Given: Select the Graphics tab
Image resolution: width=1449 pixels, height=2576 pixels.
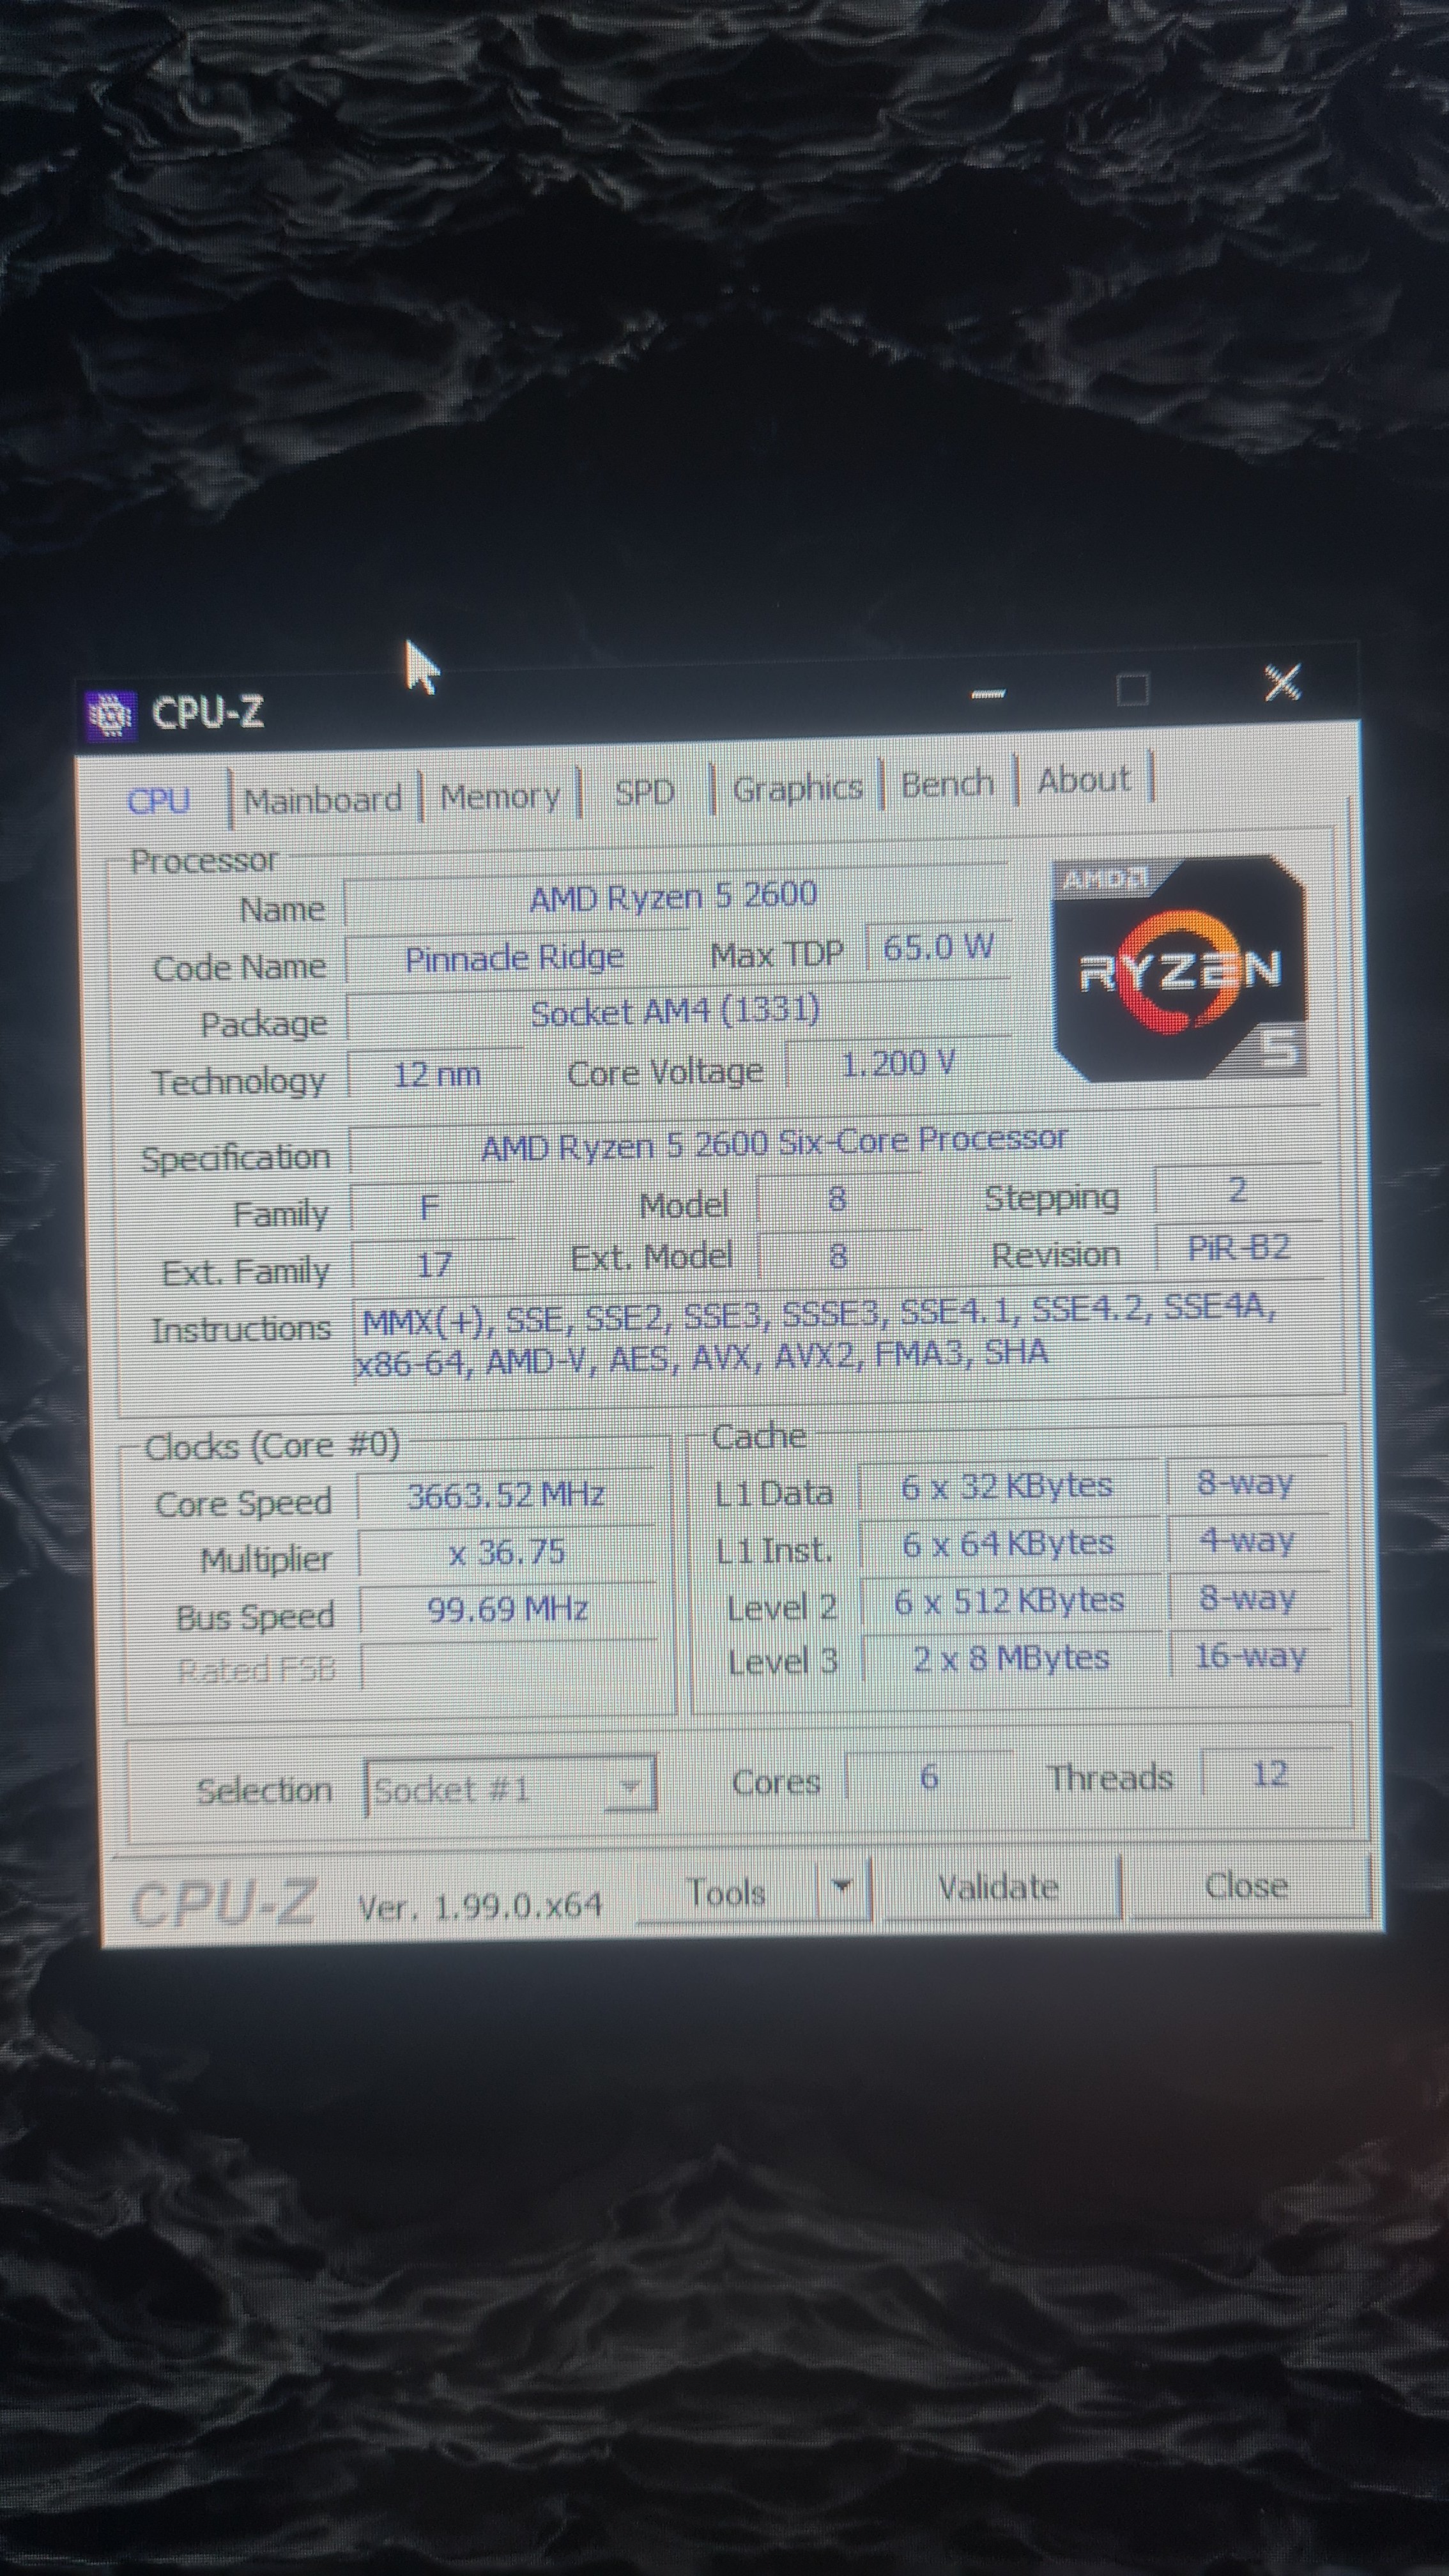Looking at the screenshot, I should point(797,788).
